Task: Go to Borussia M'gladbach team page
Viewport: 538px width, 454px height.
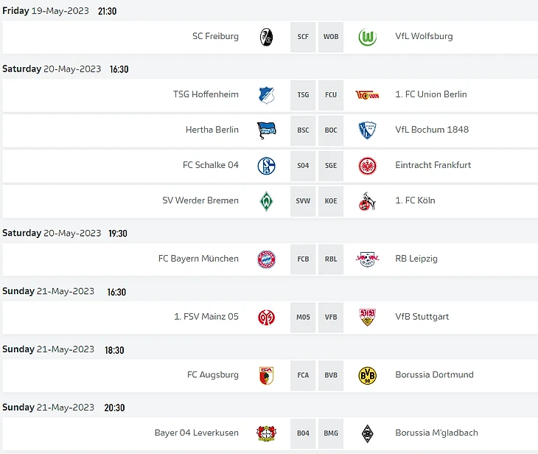Action: click(436, 433)
